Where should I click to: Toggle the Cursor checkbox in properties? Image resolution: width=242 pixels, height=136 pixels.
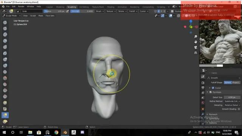pyautogui.click(x=213, y=88)
